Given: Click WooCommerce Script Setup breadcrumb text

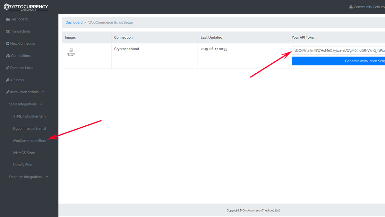Looking at the screenshot, I should click(111, 23).
